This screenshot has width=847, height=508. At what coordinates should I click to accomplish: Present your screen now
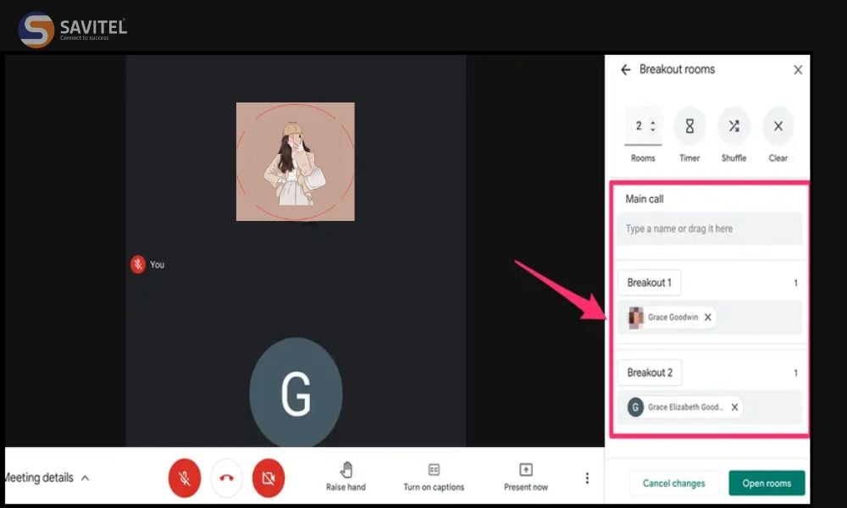pos(526,477)
